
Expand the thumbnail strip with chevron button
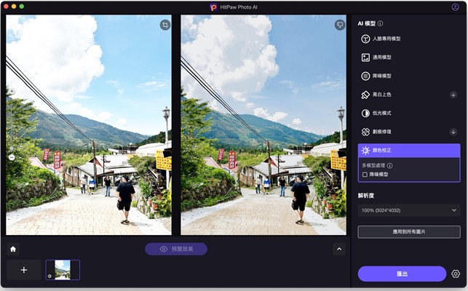coord(338,249)
